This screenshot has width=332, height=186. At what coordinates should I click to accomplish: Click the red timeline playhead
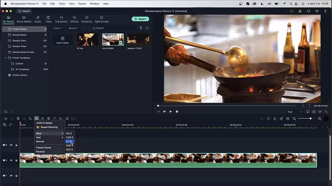(x=20, y=123)
